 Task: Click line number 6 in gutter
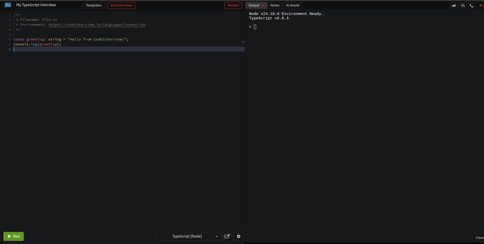coord(10,39)
